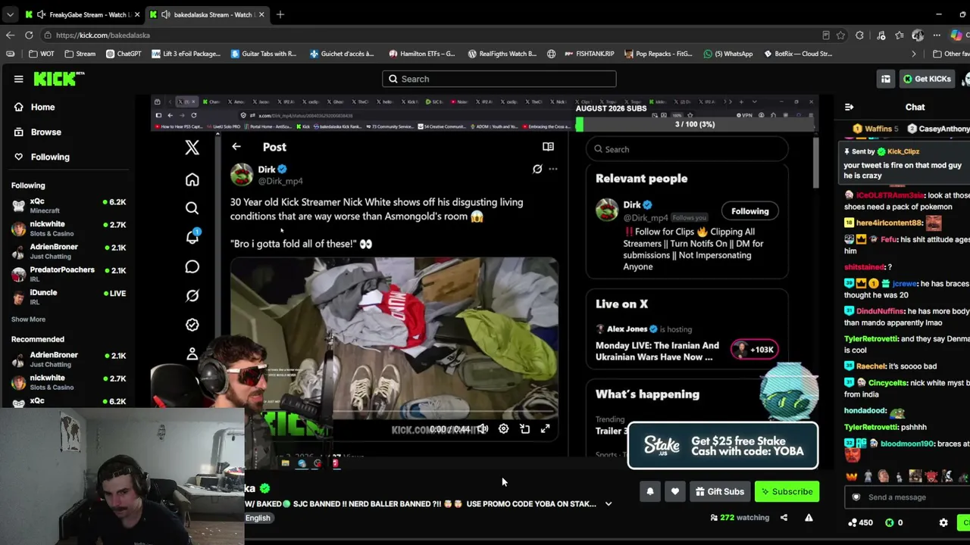Image resolution: width=970 pixels, height=545 pixels.
Task: Go to Home in the Kick sidebar
Action: click(x=42, y=107)
